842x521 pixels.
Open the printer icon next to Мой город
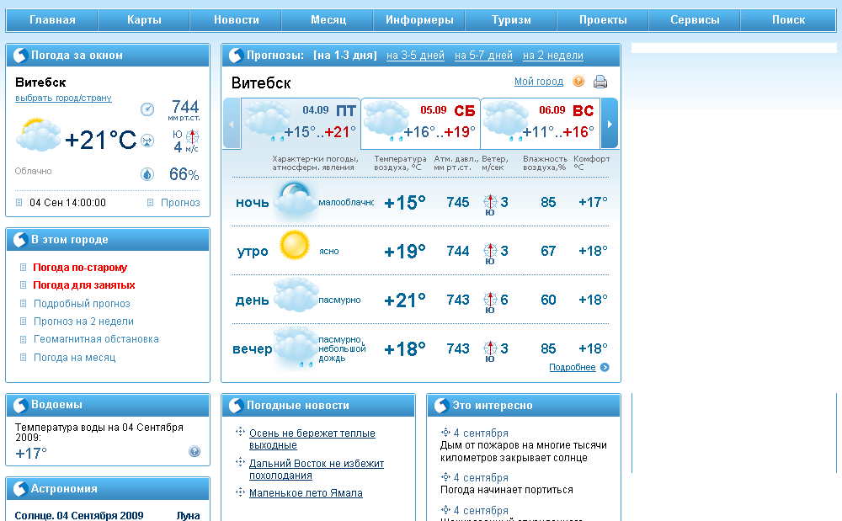(x=600, y=83)
